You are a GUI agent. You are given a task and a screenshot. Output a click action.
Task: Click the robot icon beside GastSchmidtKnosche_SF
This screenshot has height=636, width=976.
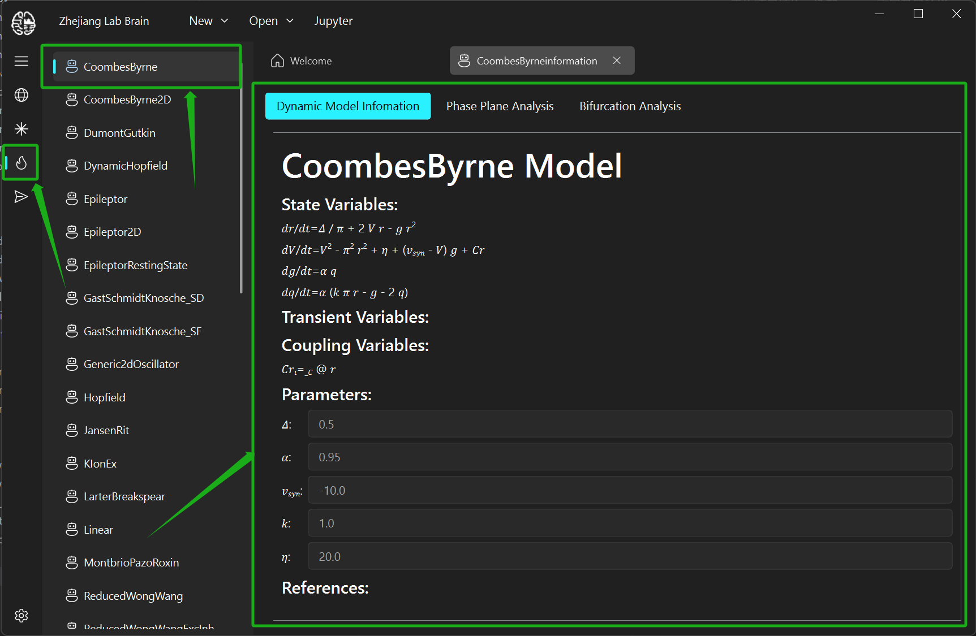click(72, 331)
